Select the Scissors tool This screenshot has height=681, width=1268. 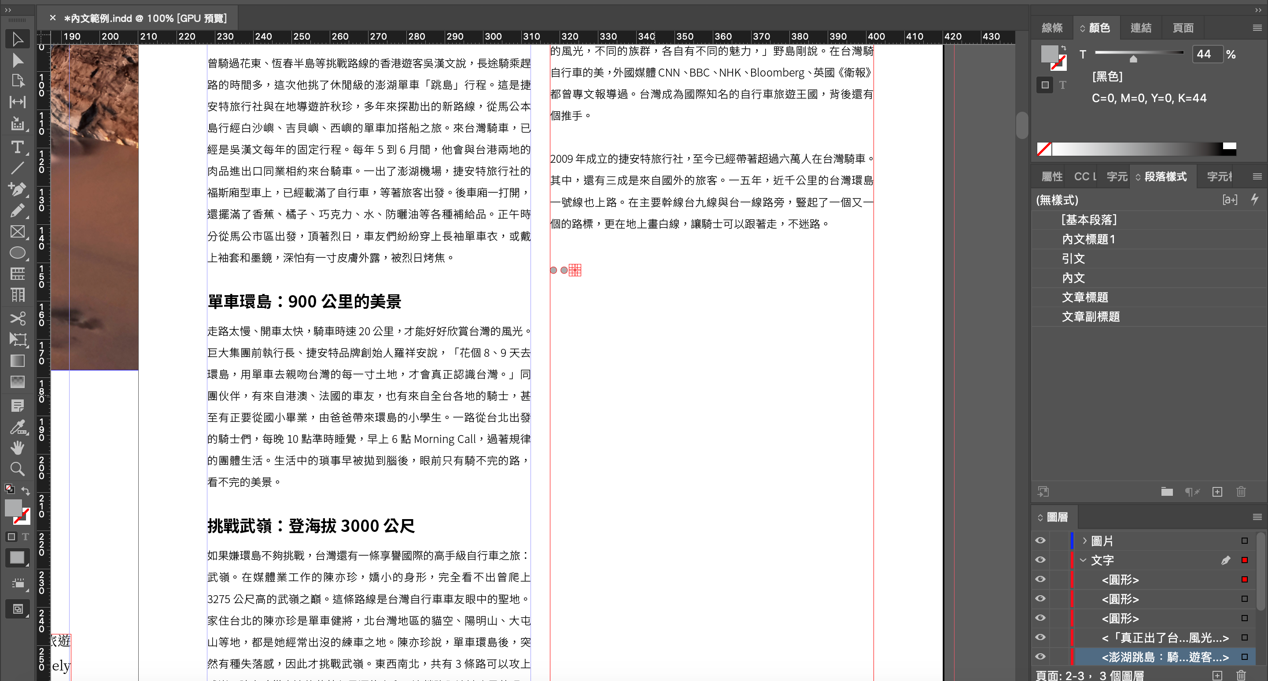tap(17, 319)
